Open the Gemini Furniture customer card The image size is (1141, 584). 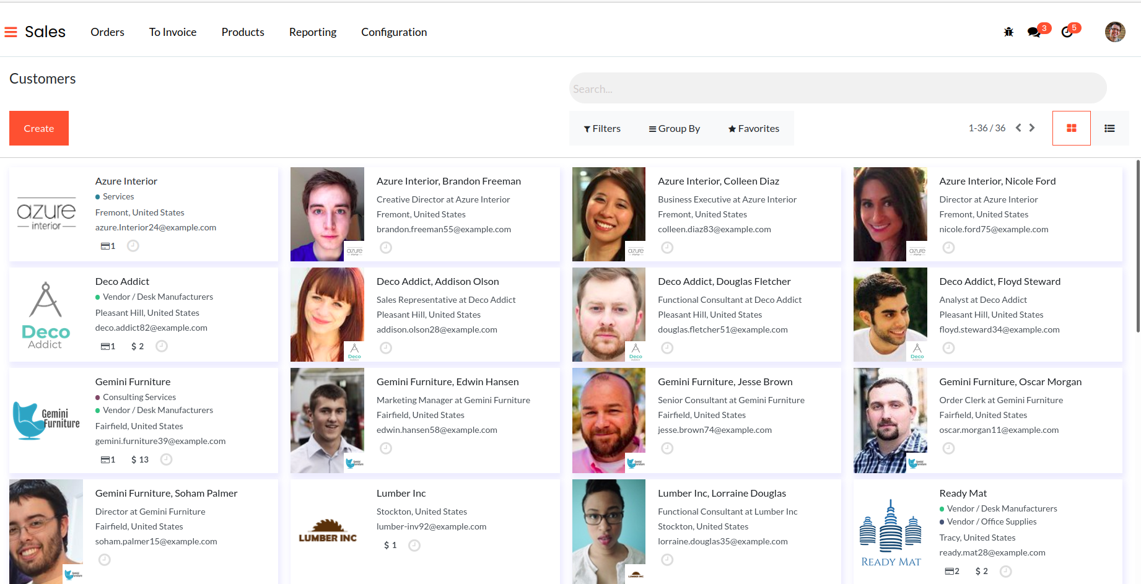(x=133, y=381)
